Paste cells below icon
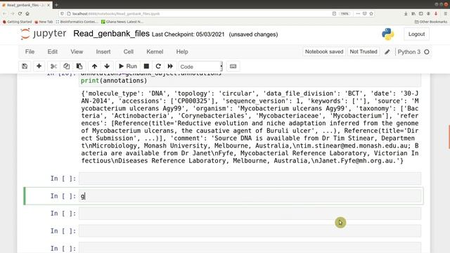Image resolution: width=450 pixels, height=253 pixels. click(79, 66)
